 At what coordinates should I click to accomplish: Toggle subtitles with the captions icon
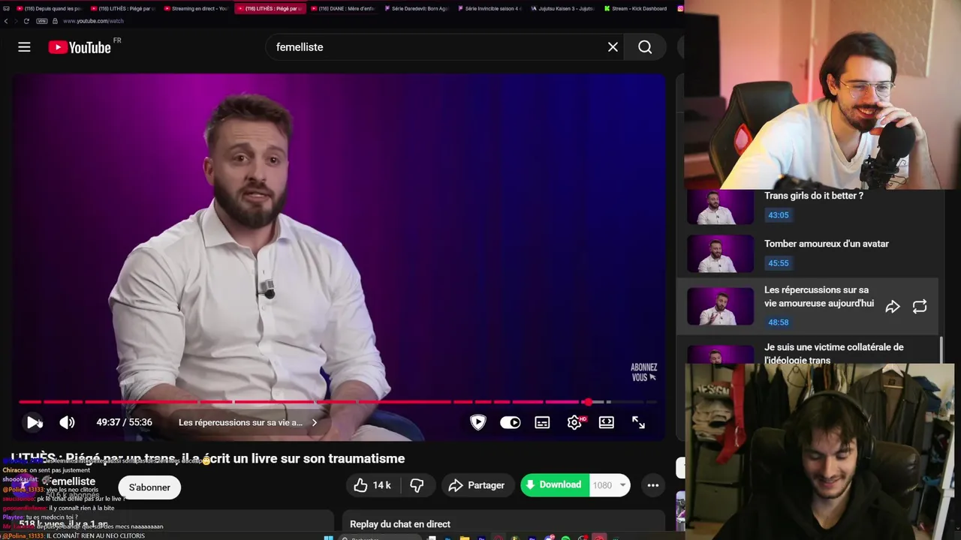pos(542,422)
